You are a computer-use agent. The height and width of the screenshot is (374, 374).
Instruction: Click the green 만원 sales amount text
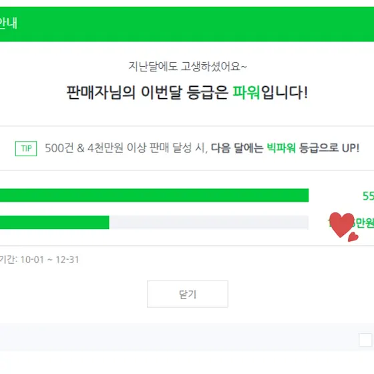[365, 223]
